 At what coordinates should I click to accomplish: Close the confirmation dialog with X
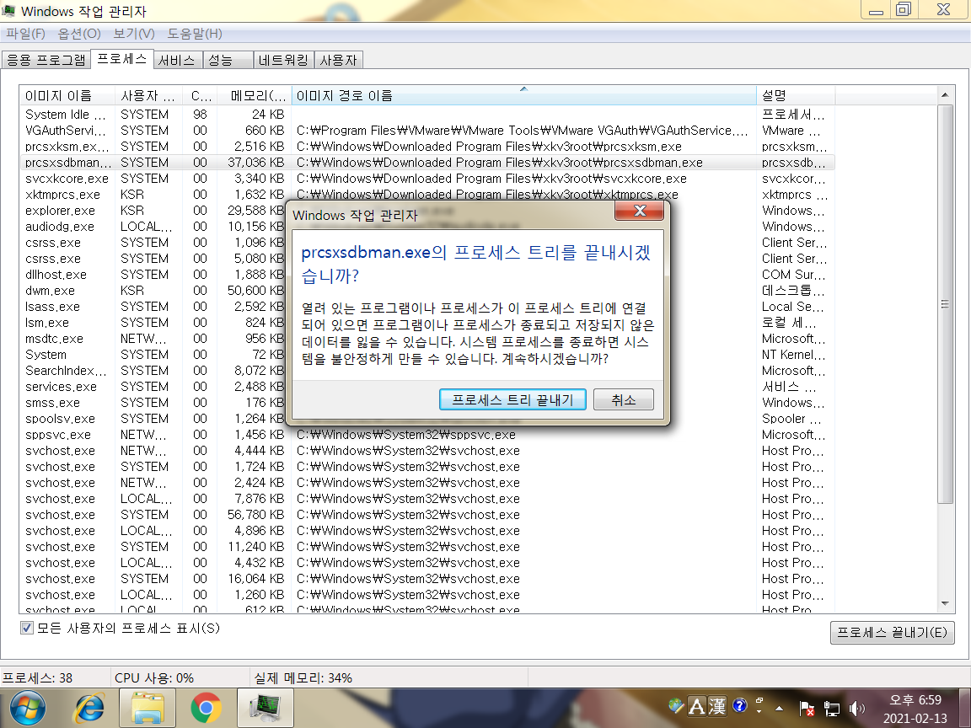639,211
